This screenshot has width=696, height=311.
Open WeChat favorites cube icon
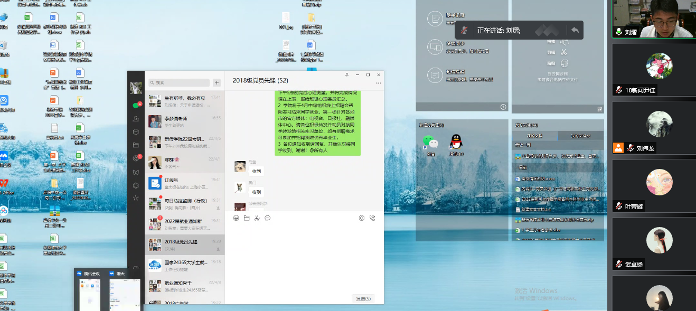coord(136,132)
